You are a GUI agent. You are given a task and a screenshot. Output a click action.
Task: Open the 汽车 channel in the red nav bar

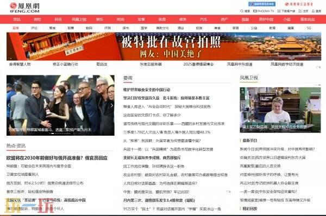(204, 20)
